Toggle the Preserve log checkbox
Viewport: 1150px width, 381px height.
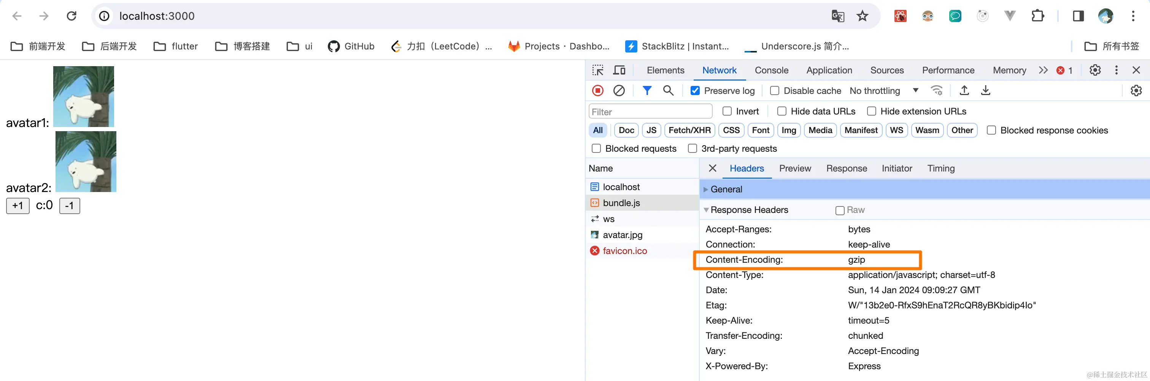point(695,90)
